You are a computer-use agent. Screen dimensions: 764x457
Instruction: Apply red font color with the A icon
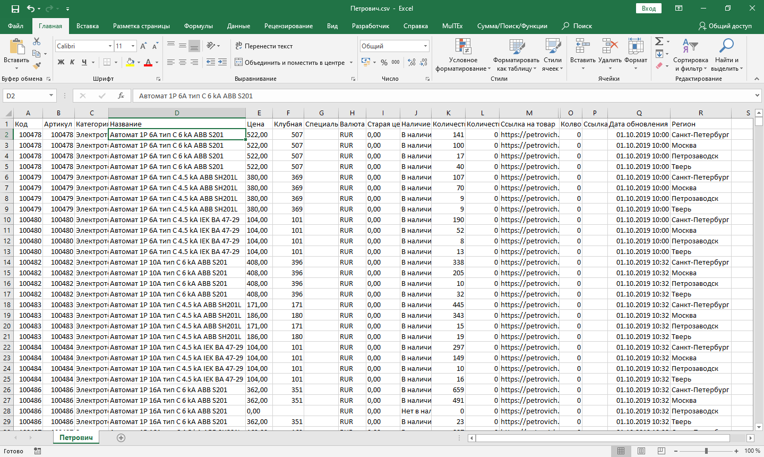pos(148,62)
